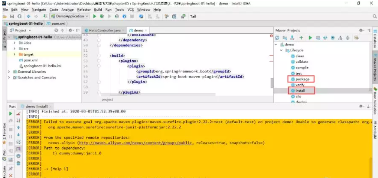This screenshot has width=378, height=178.
Task: Click the Tail toolbar button
Action: click(x=193, y=16)
